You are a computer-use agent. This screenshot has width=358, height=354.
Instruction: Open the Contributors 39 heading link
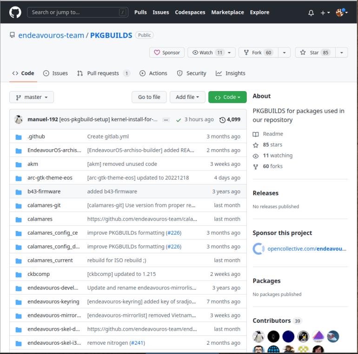pyautogui.click(x=277, y=321)
